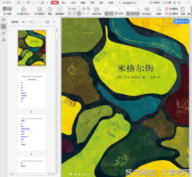Expand the 83.58% zoom level dropdown
Image resolution: width=192 pixels, height=177 pixels.
(x=79, y=9)
